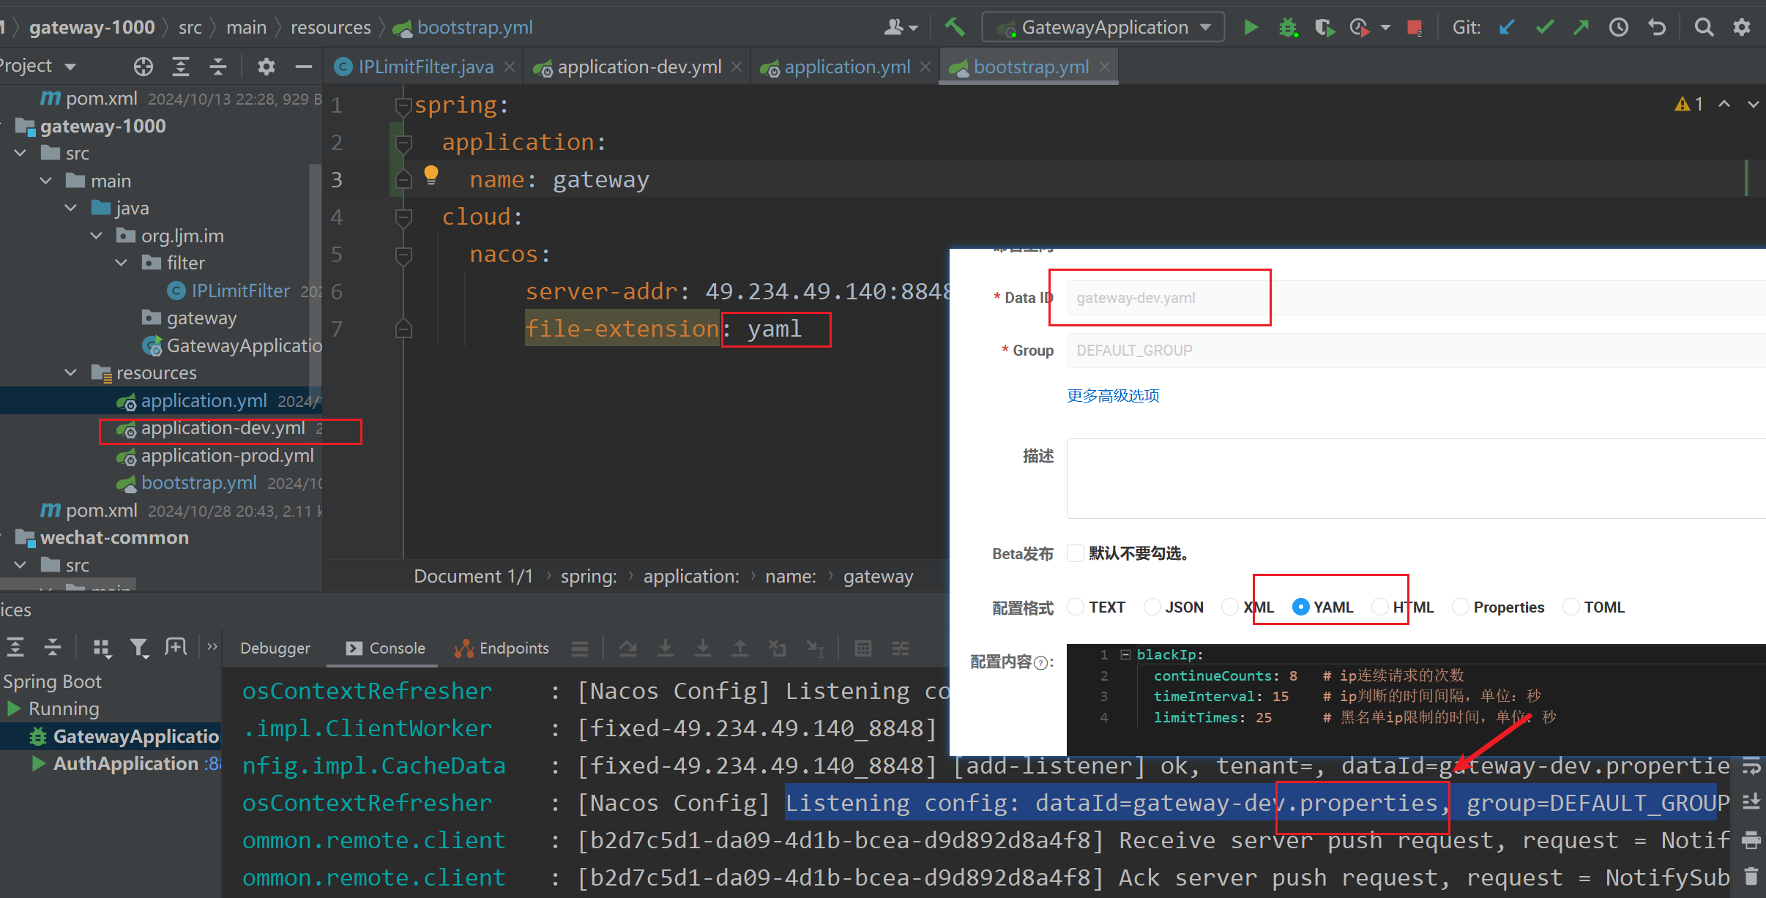Collapse the resources folder in tree

[x=71, y=373]
